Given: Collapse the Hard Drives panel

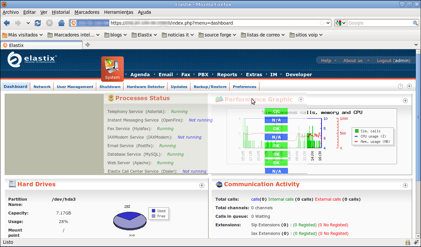Looking at the screenshot, I should [202, 185].
